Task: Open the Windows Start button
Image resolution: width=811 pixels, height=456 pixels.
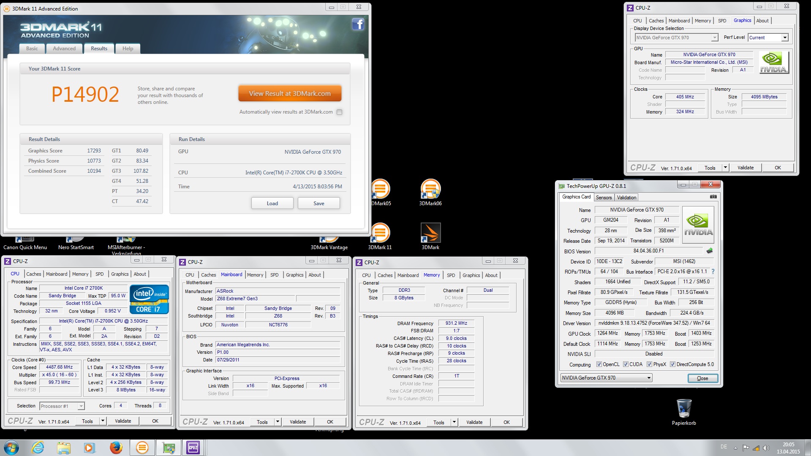Action: pyautogui.click(x=11, y=448)
